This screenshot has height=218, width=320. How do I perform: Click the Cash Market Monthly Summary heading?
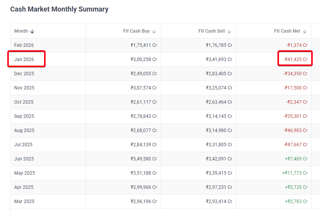click(59, 9)
